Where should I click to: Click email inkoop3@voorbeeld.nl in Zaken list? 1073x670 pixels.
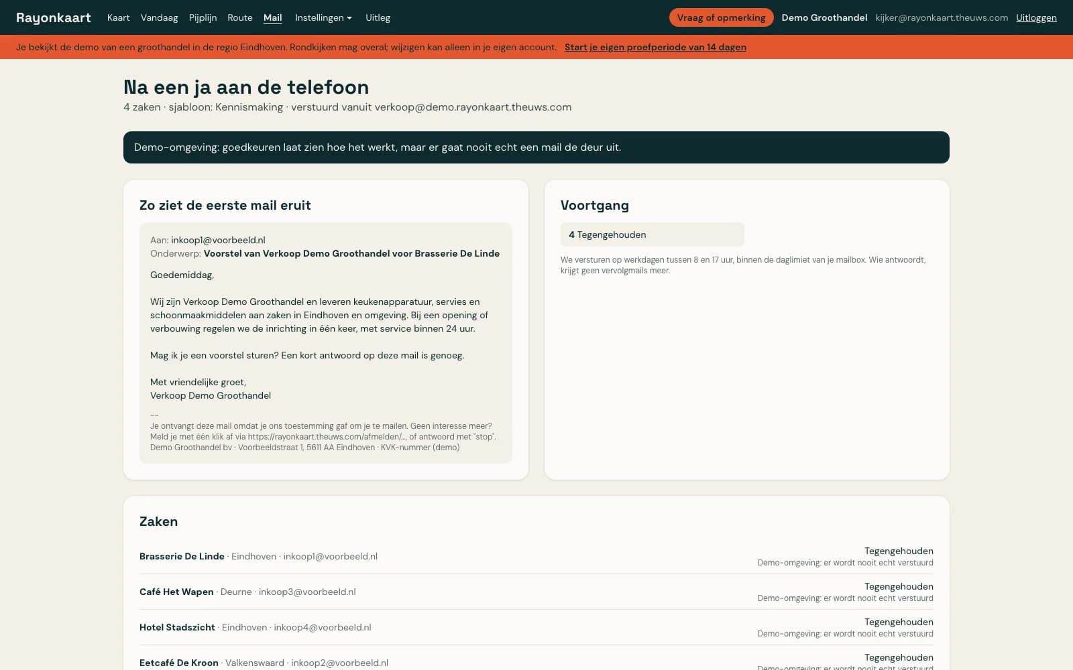click(307, 592)
